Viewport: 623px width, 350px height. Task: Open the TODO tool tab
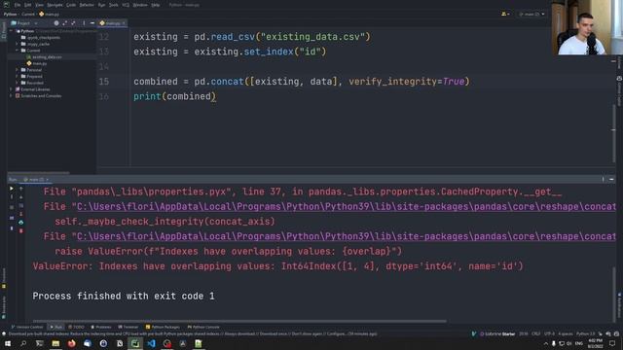(76, 327)
